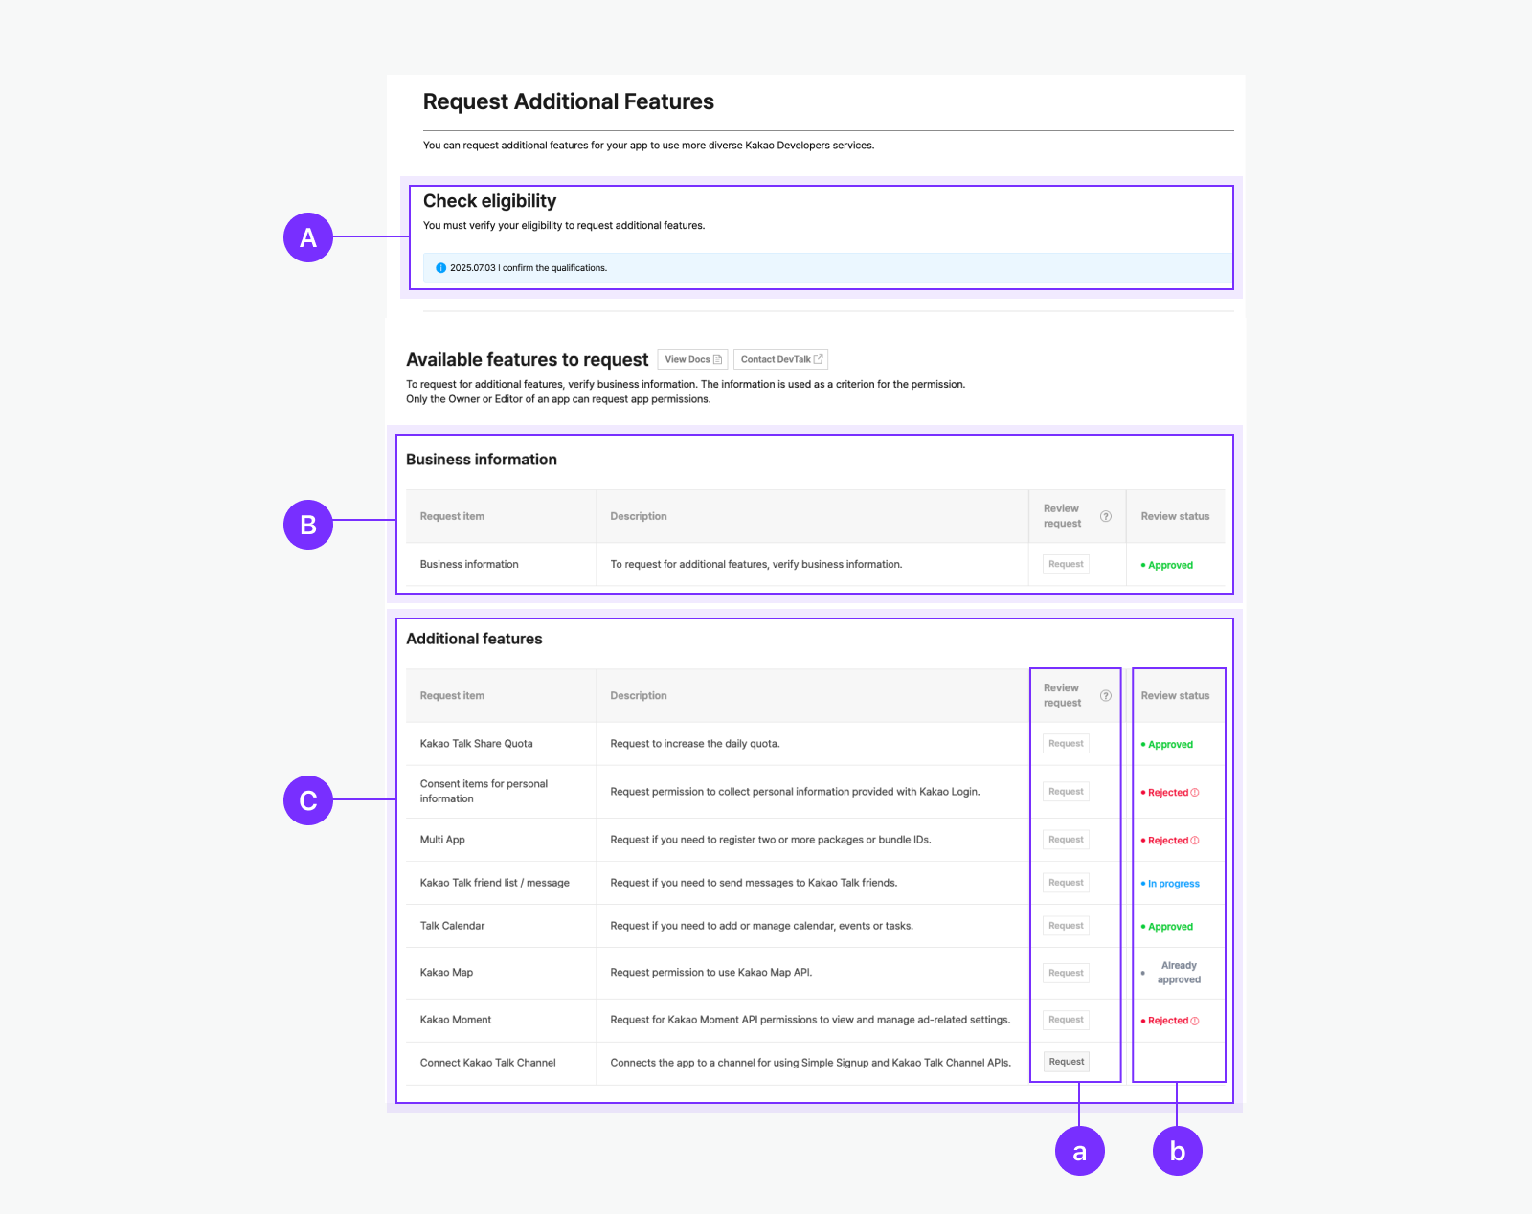Click In progress status for Kakao Talk friend list
1532x1214 pixels.
1173,884
